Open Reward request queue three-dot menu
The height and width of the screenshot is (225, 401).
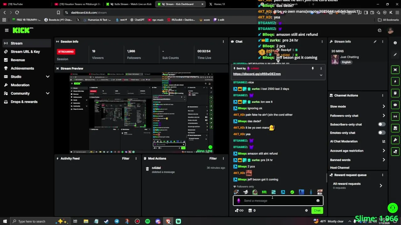tap(383, 175)
